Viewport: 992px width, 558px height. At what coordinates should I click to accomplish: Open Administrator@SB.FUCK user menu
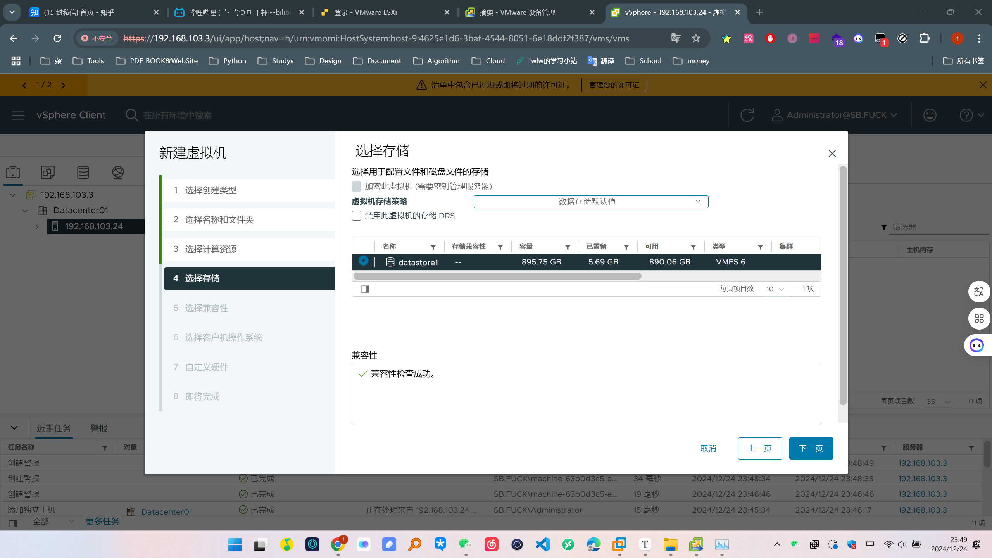(834, 115)
